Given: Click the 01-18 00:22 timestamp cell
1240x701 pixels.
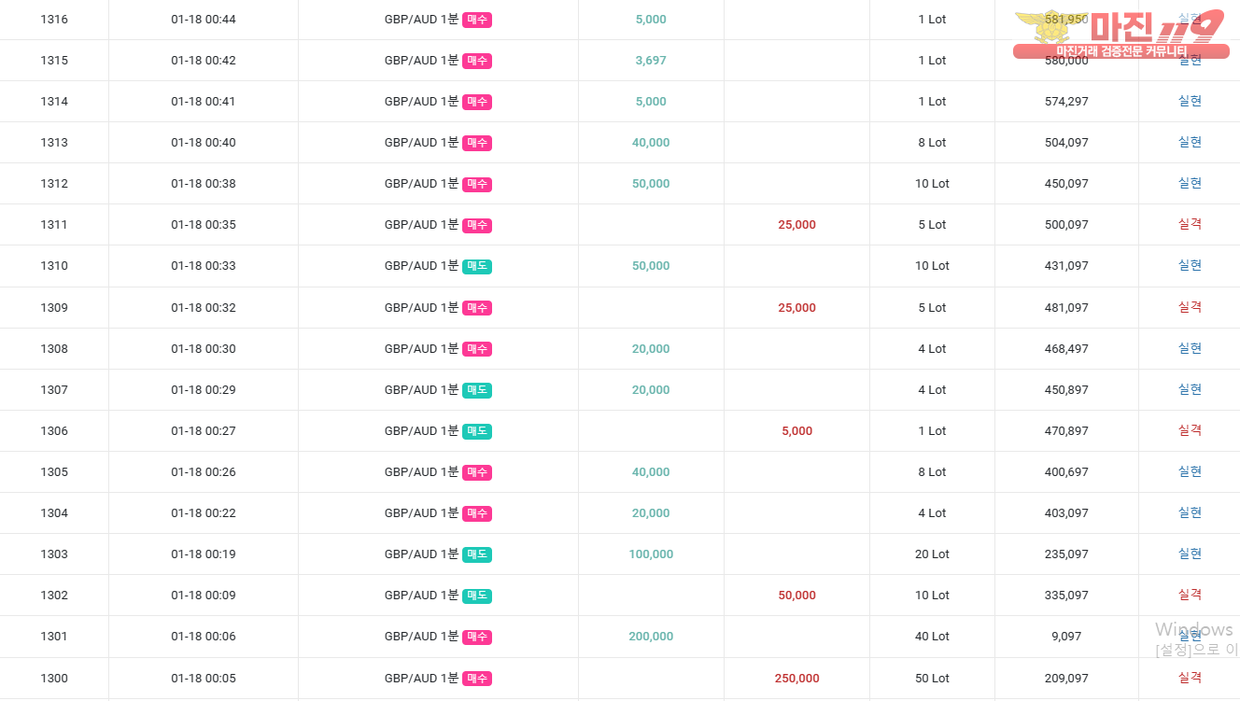Looking at the screenshot, I should (204, 513).
